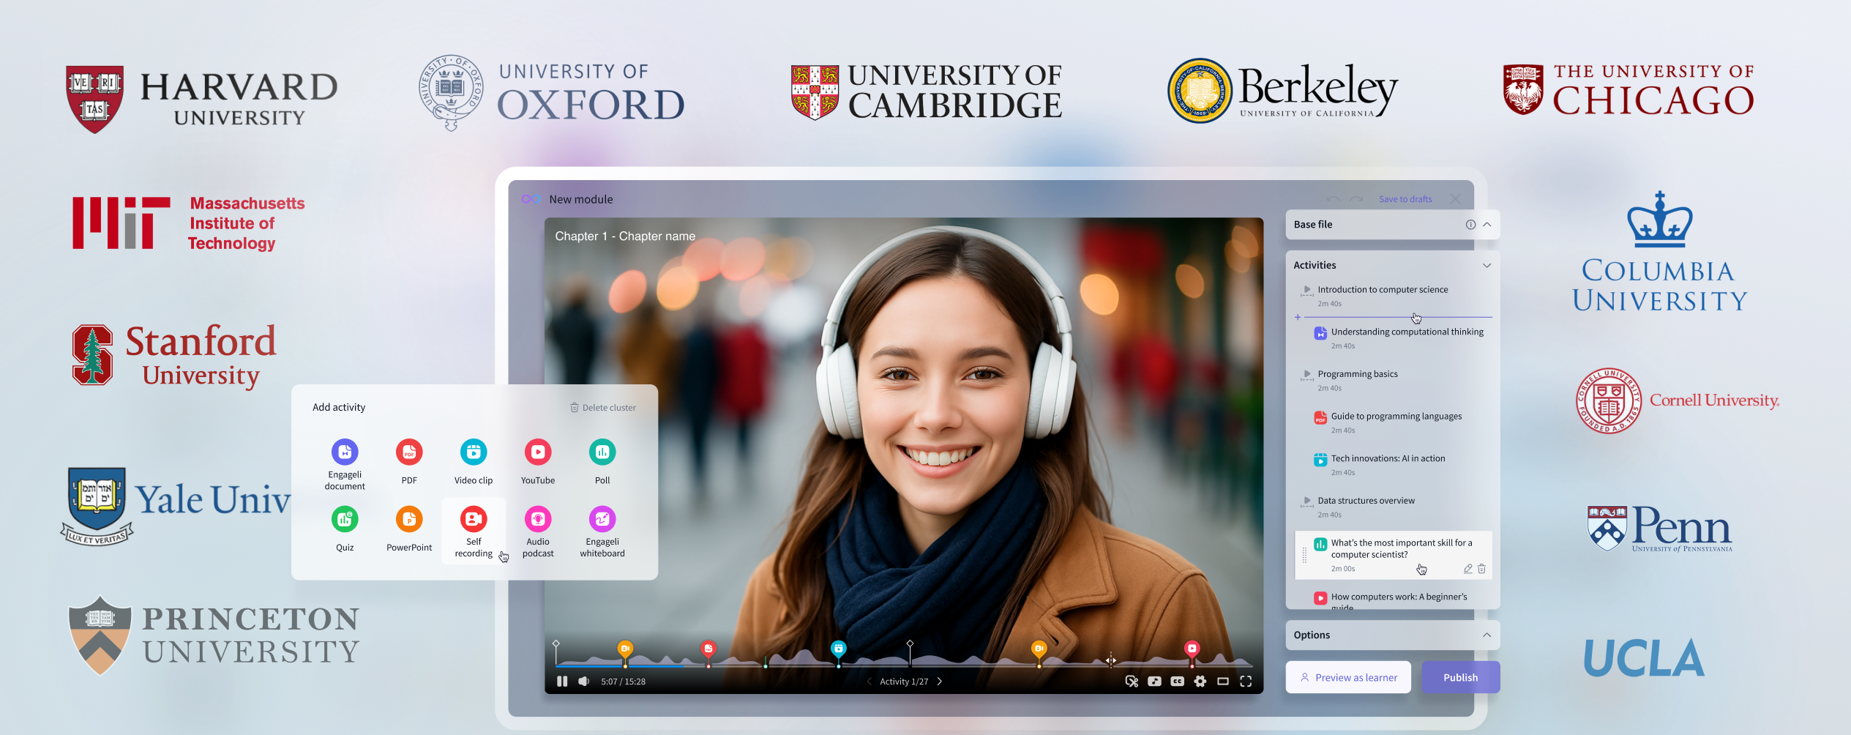Click Preview as learner
The width and height of the screenshot is (1851, 735).
coord(1348,678)
